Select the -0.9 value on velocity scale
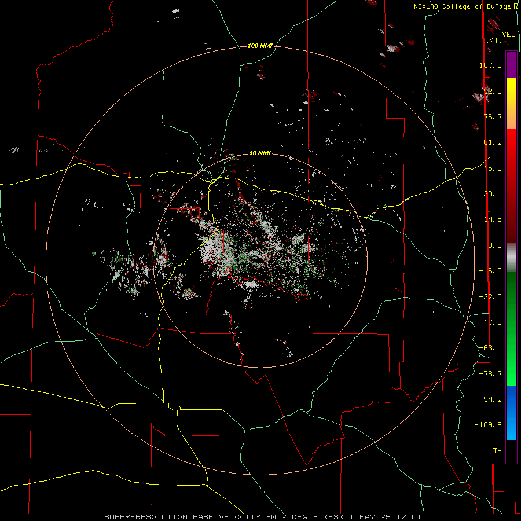 pyautogui.click(x=493, y=245)
